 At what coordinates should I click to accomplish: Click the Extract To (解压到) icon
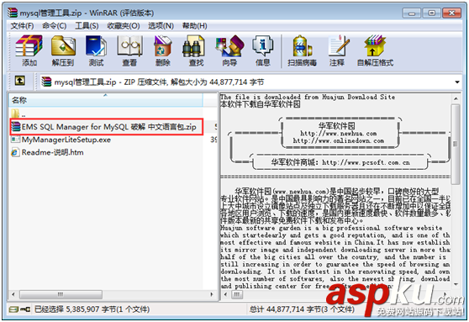click(x=63, y=50)
